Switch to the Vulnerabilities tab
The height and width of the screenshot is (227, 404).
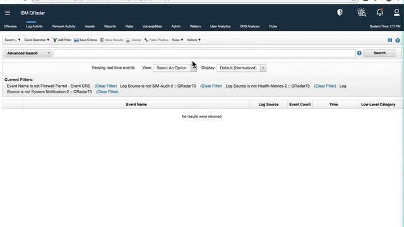pos(152,26)
